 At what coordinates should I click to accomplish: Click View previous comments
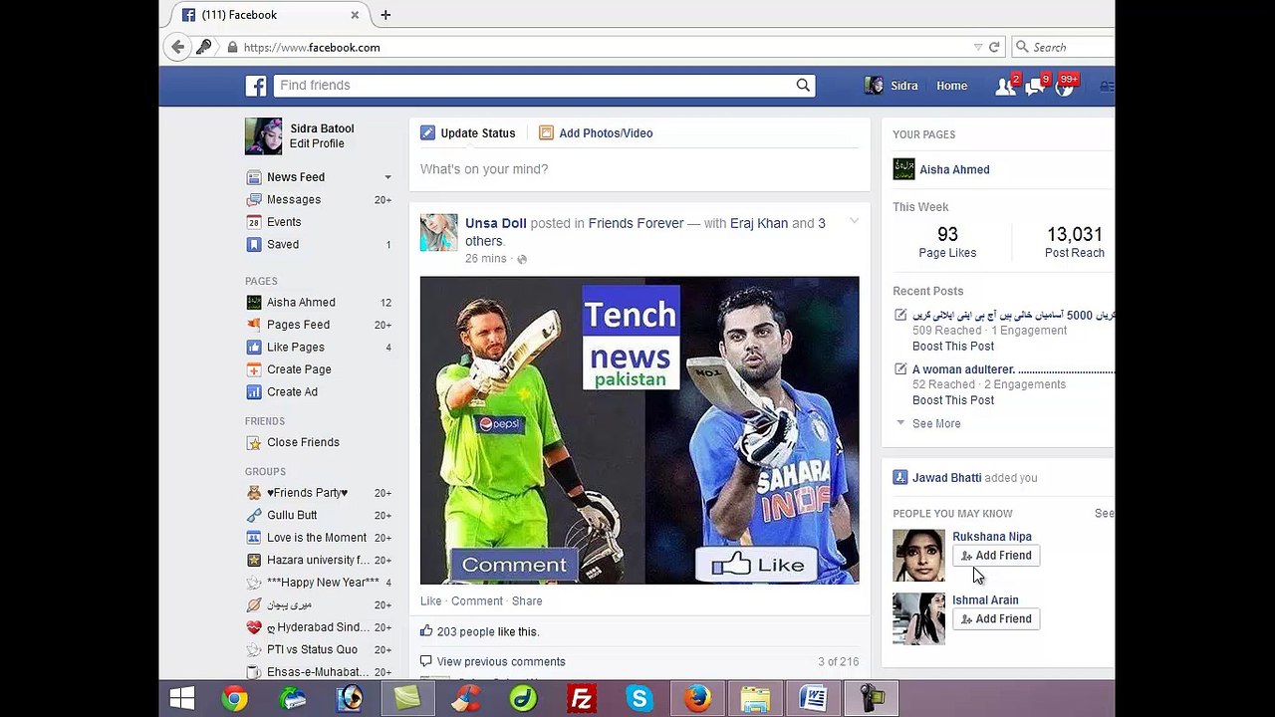click(501, 662)
